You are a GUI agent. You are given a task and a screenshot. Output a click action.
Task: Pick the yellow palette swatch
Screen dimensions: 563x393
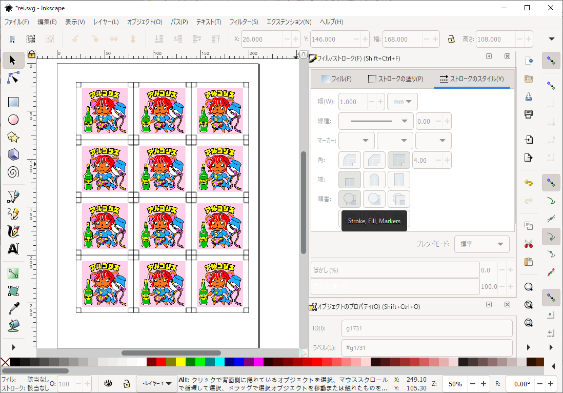[x=180, y=362]
